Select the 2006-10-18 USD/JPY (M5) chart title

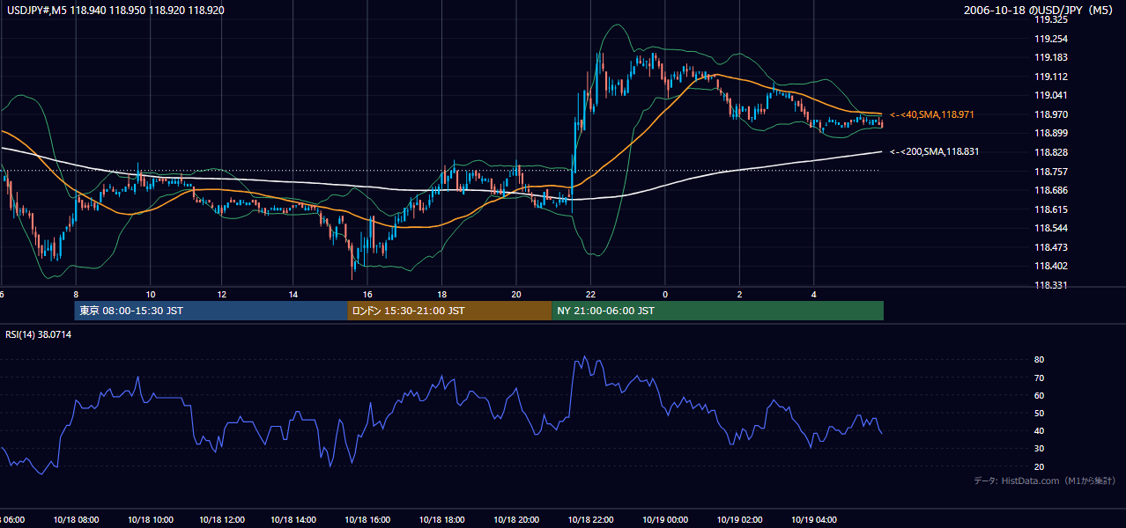[x=1040, y=10]
